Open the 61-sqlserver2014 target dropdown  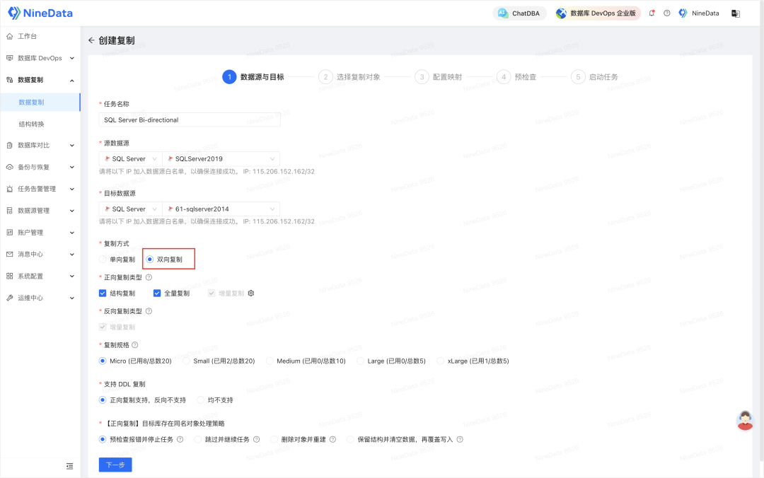click(221, 209)
